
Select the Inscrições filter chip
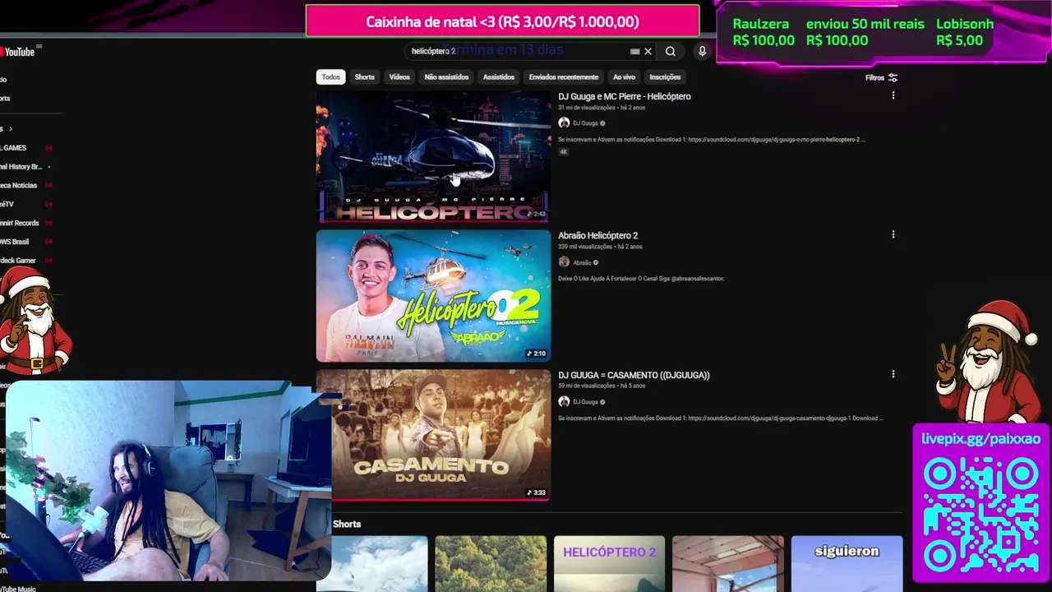pyautogui.click(x=665, y=77)
